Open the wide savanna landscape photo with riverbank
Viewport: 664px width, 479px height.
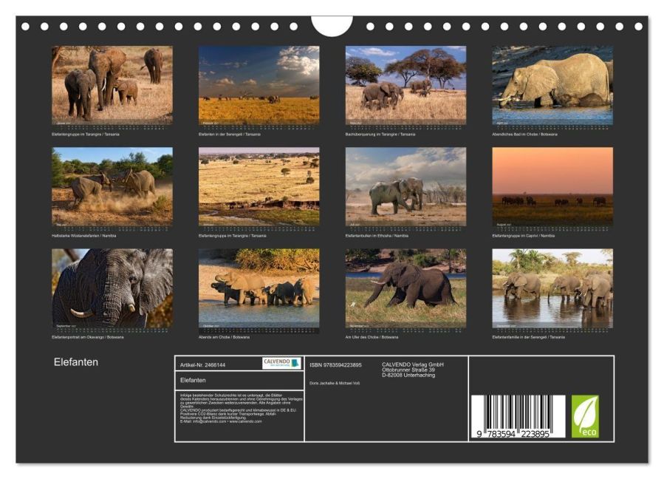point(259,186)
